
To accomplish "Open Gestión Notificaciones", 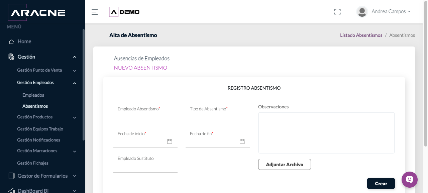I will tap(38, 140).
